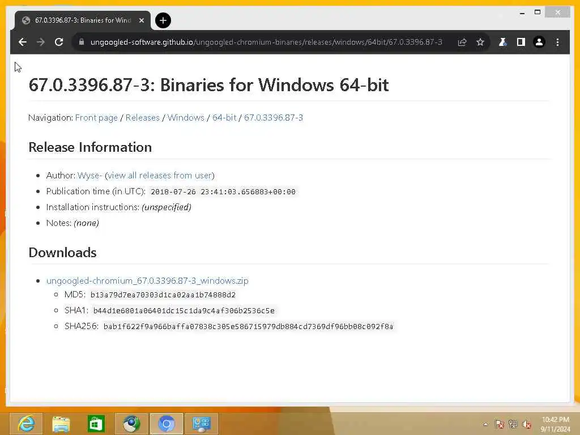Open author Wyse- link
Screen dimensions: 580x435
[89, 176]
